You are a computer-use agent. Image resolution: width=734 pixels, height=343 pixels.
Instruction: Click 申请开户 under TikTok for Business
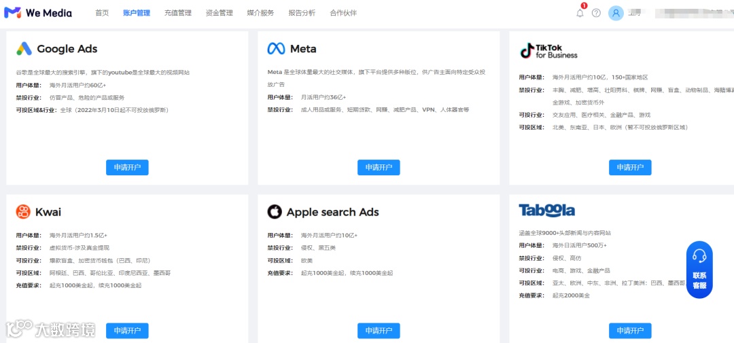[x=630, y=168]
